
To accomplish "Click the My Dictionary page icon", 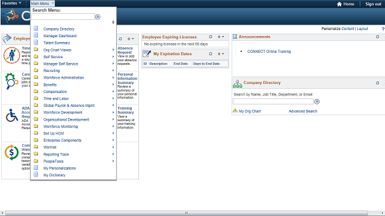I will 36,175.
